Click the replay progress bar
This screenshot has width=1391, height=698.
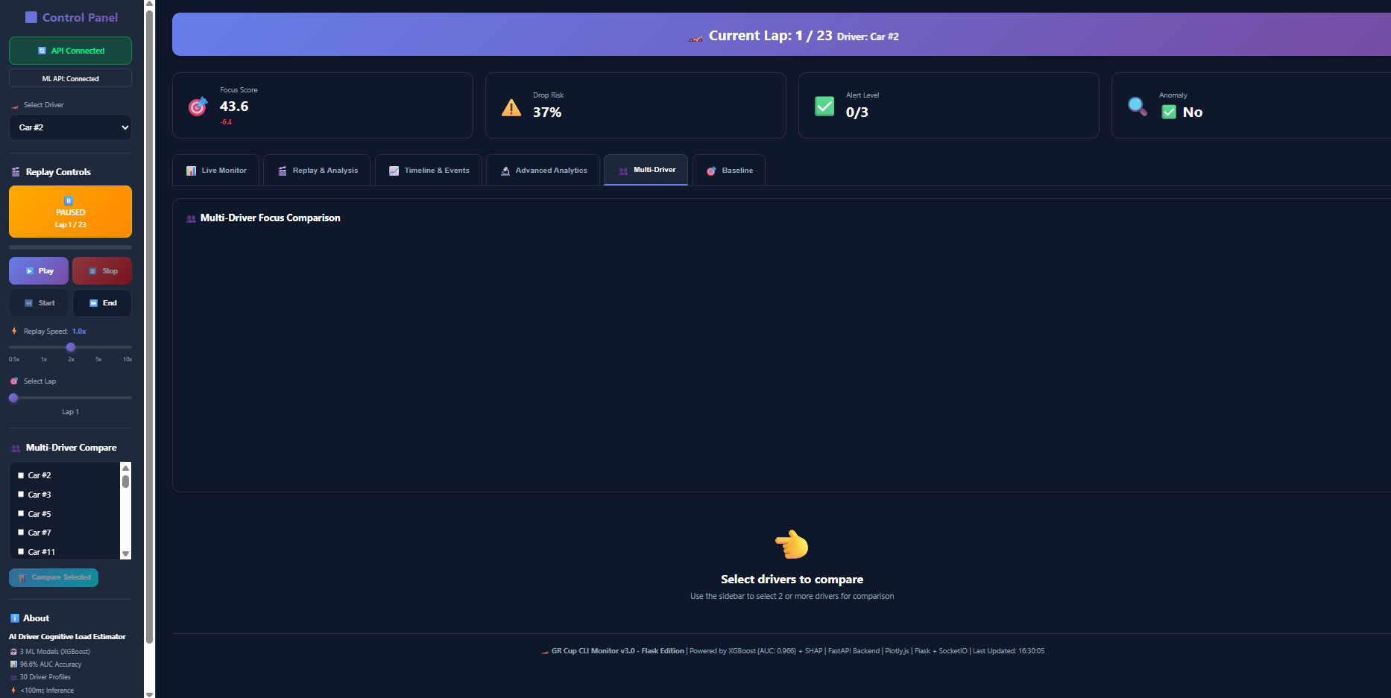point(70,247)
